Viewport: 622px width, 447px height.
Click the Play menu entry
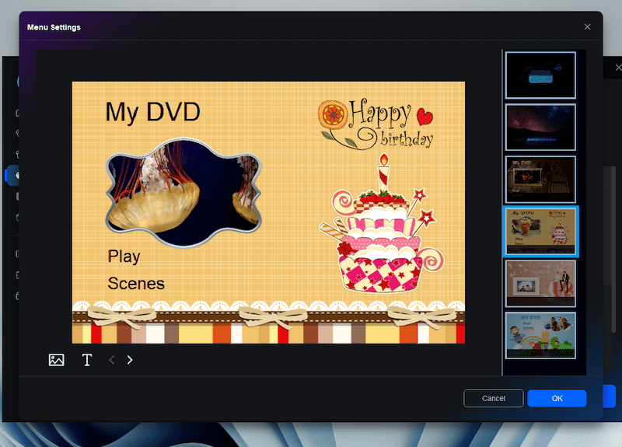[124, 257]
